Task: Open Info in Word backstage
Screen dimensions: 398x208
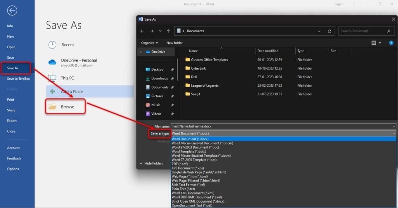Action: point(10,26)
